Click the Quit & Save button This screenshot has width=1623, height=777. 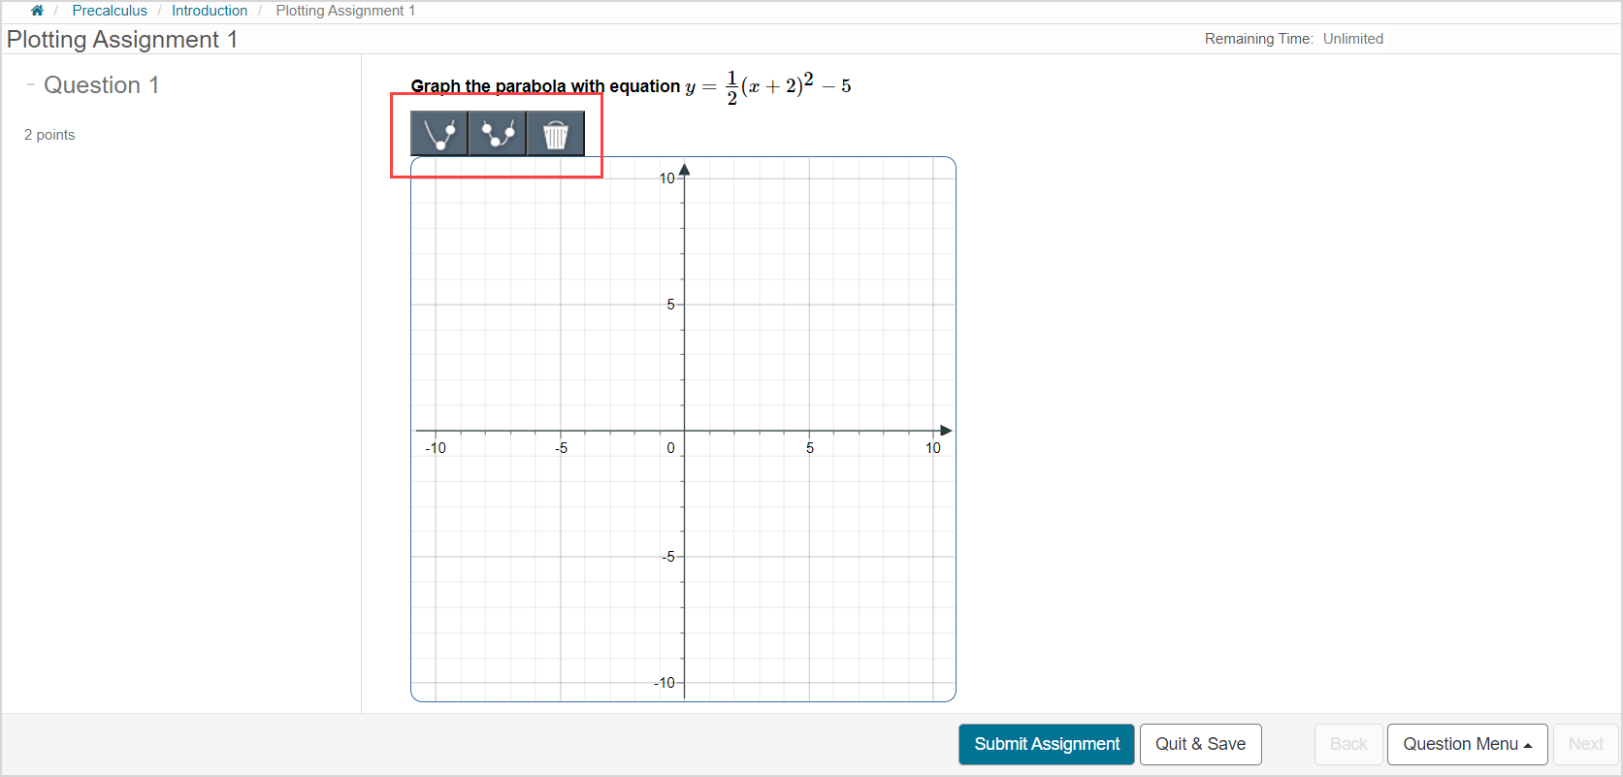(x=1200, y=744)
